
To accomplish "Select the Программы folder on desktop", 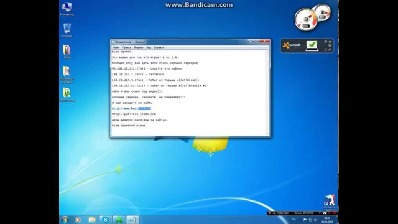I will (x=67, y=95).
